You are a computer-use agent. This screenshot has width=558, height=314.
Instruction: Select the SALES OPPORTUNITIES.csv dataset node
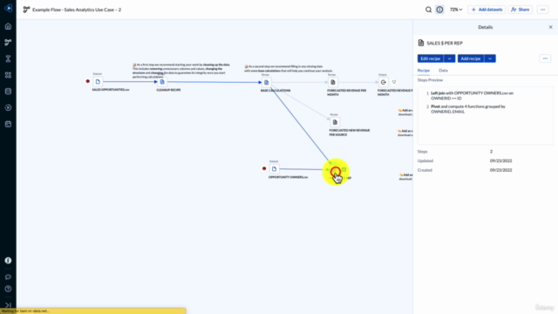(x=98, y=81)
